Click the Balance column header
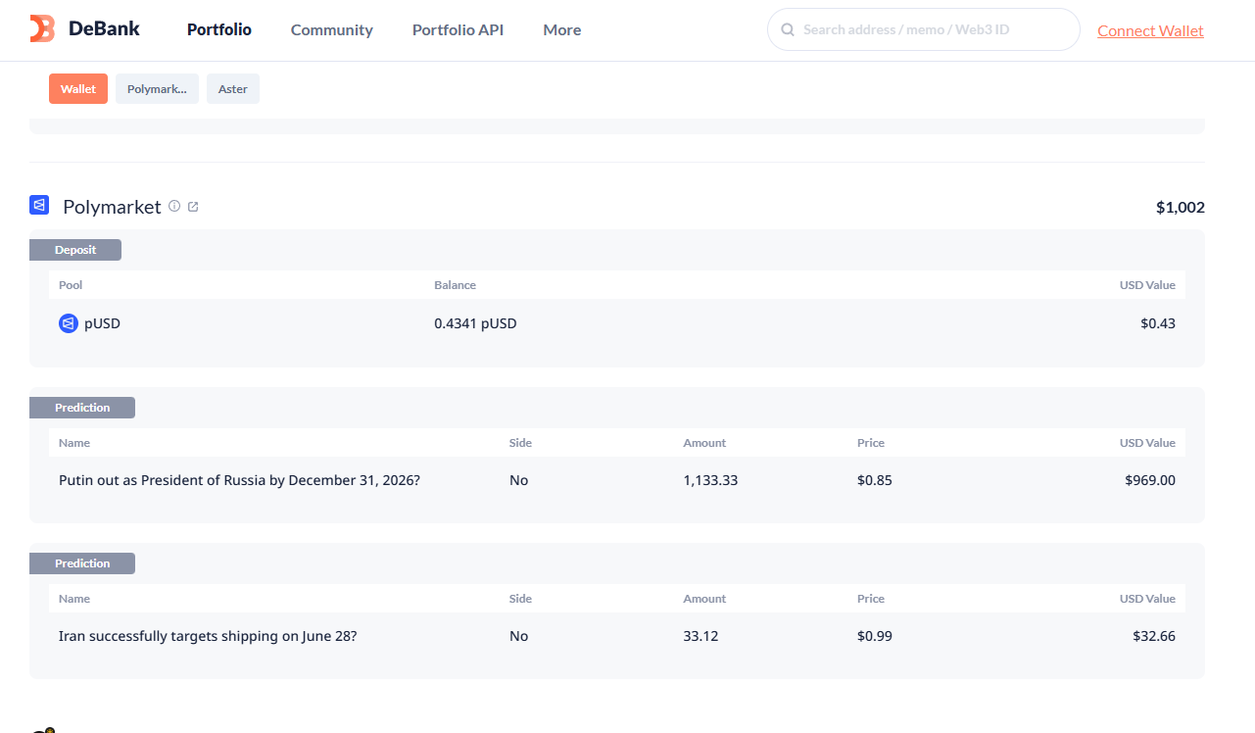1255x733 pixels. click(x=455, y=285)
